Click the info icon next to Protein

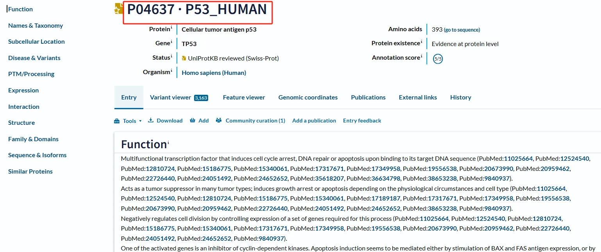click(171, 28)
